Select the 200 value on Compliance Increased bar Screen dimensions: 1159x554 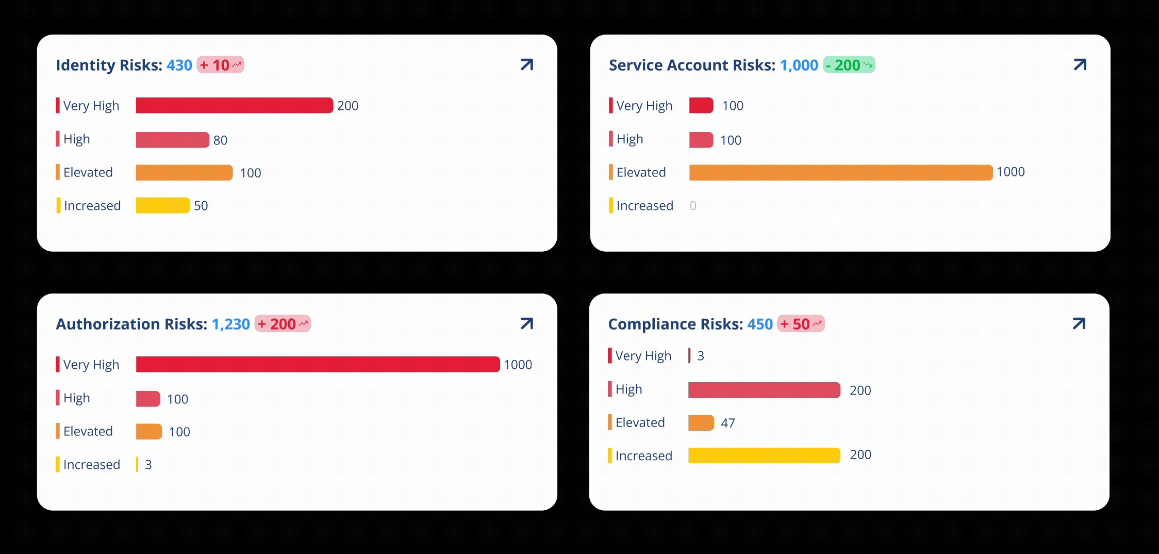[x=860, y=454]
